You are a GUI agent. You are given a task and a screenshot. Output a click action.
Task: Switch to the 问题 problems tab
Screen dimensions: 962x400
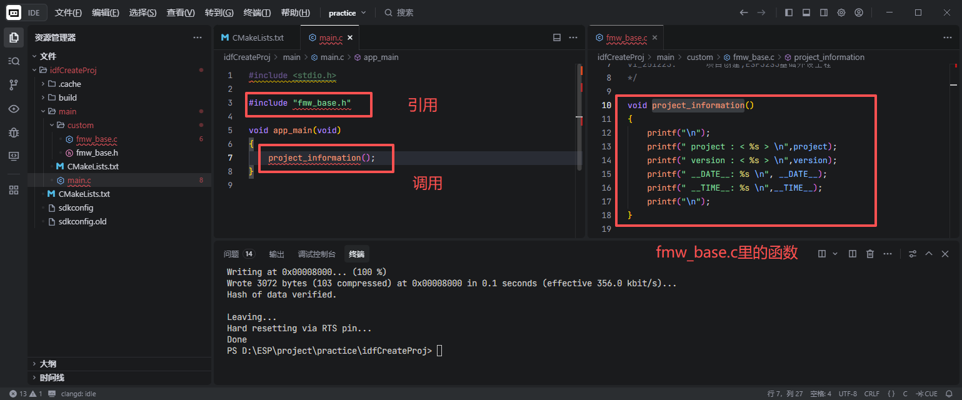pyautogui.click(x=239, y=254)
